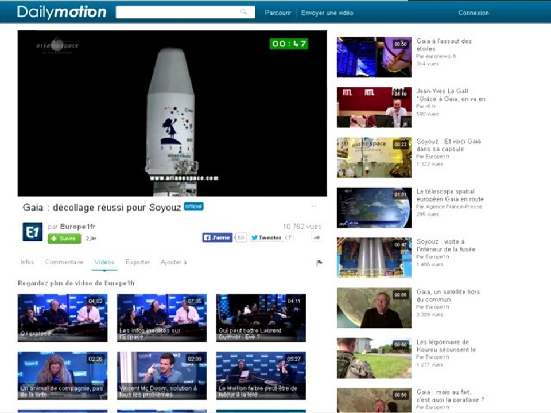Click the 00:47 timer overlay
This screenshot has width=551, height=413.
pyautogui.click(x=289, y=44)
